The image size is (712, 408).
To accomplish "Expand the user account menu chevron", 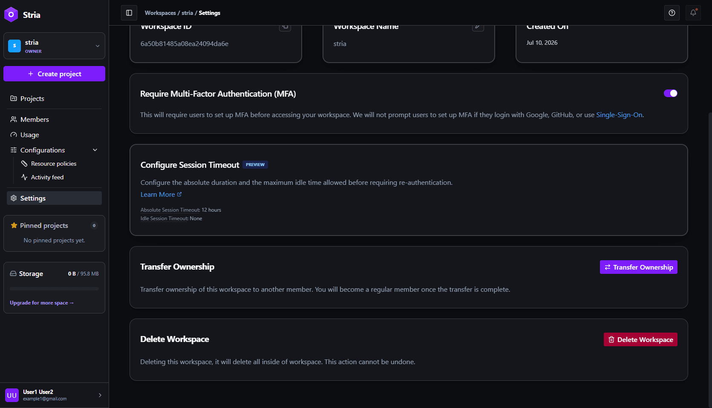I will click(100, 395).
